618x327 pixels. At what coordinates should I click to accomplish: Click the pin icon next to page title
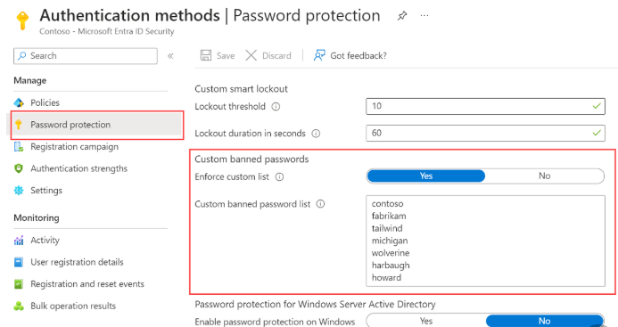(x=401, y=16)
